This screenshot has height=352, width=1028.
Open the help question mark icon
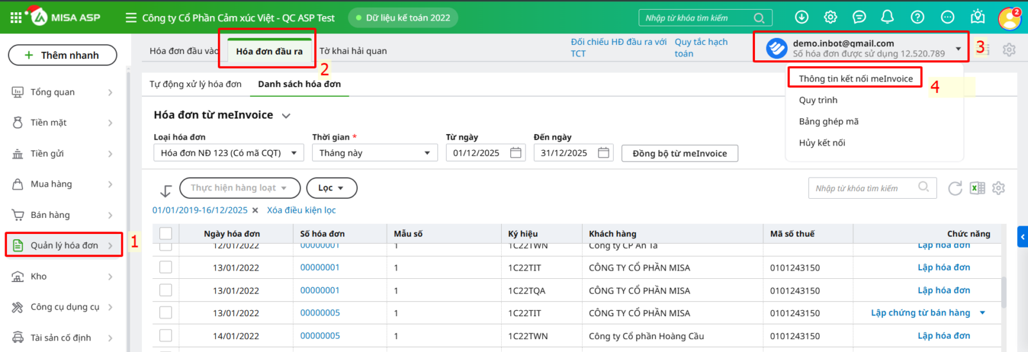(917, 17)
